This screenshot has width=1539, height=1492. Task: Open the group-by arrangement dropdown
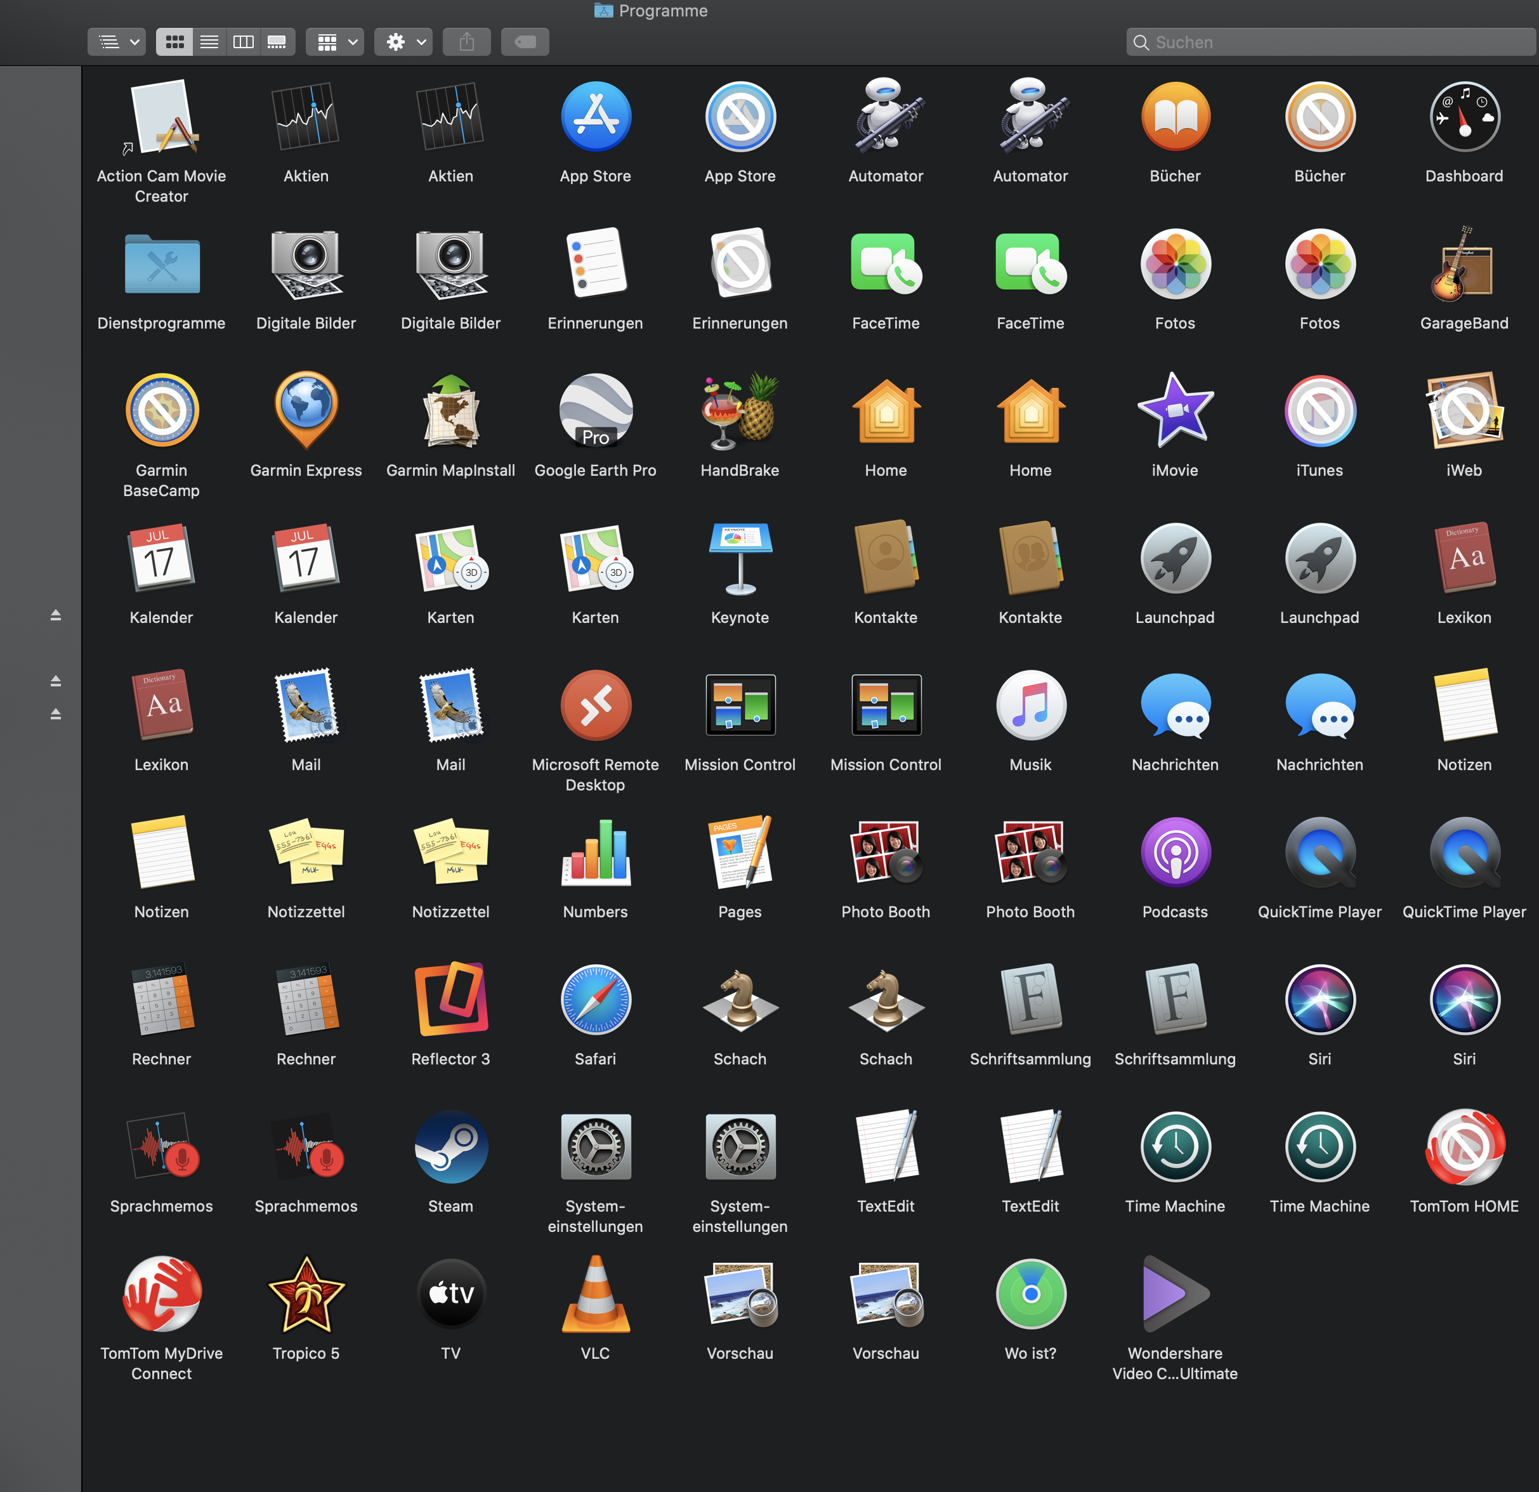[x=336, y=43]
